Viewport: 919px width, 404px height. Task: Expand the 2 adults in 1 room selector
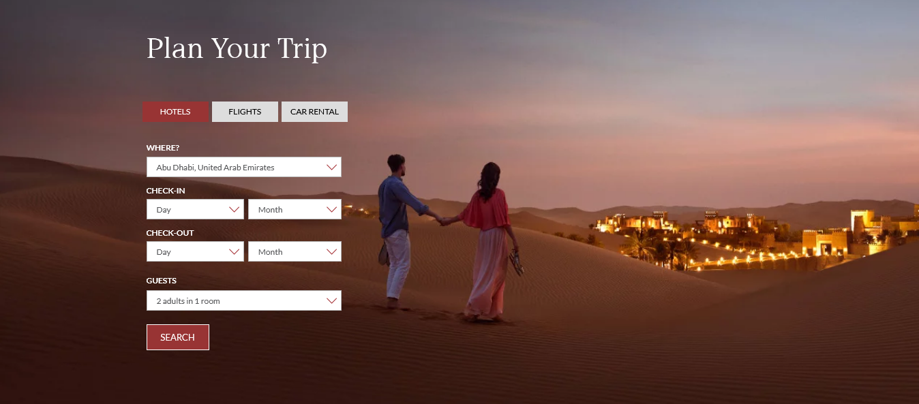pos(244,300)
